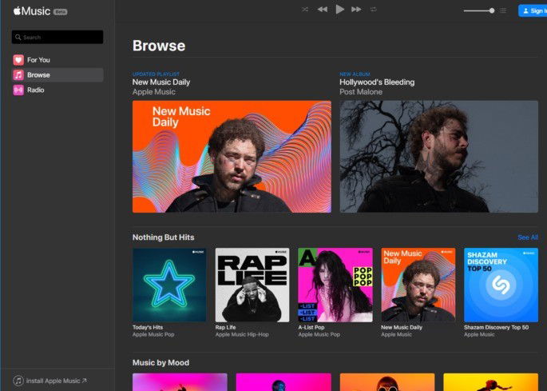Screen dimensions: 547x391
Task: Open the yellow Music by Mood tile
Action: click(491, 382)
